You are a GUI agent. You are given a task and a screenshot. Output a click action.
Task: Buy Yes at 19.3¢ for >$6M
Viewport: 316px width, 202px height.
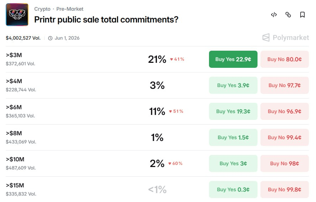233,111
